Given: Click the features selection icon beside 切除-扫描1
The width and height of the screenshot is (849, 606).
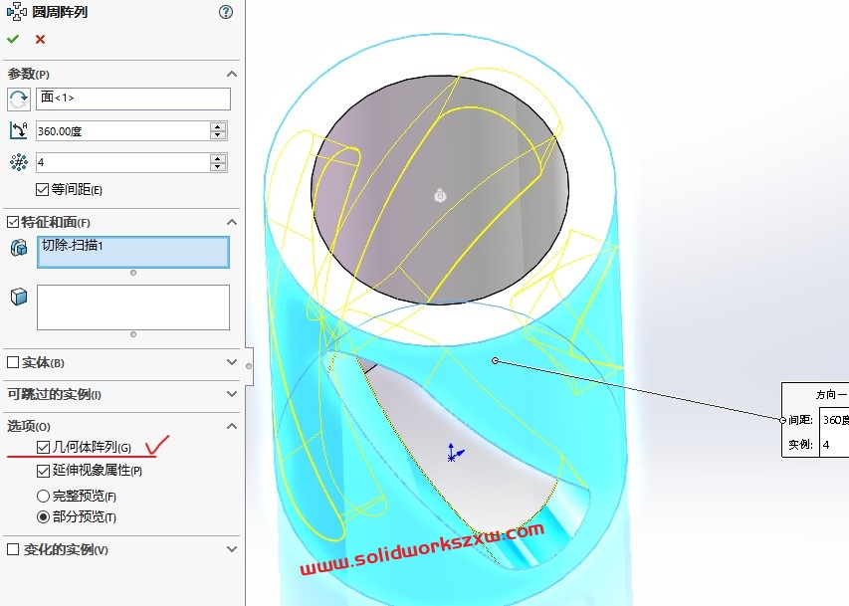Looking at the screenshot, I should tap(18, 246).
